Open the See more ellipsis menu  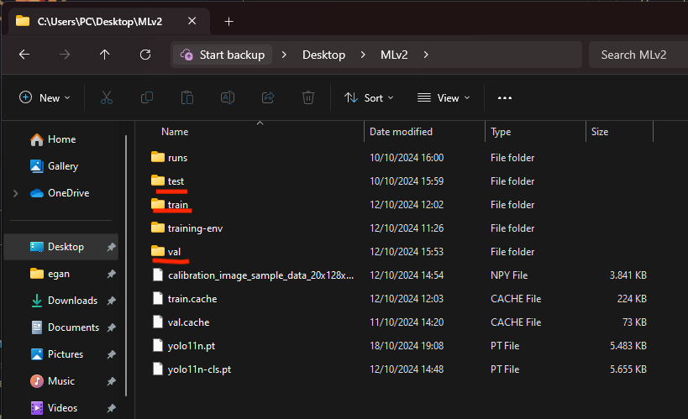point(504,98)
